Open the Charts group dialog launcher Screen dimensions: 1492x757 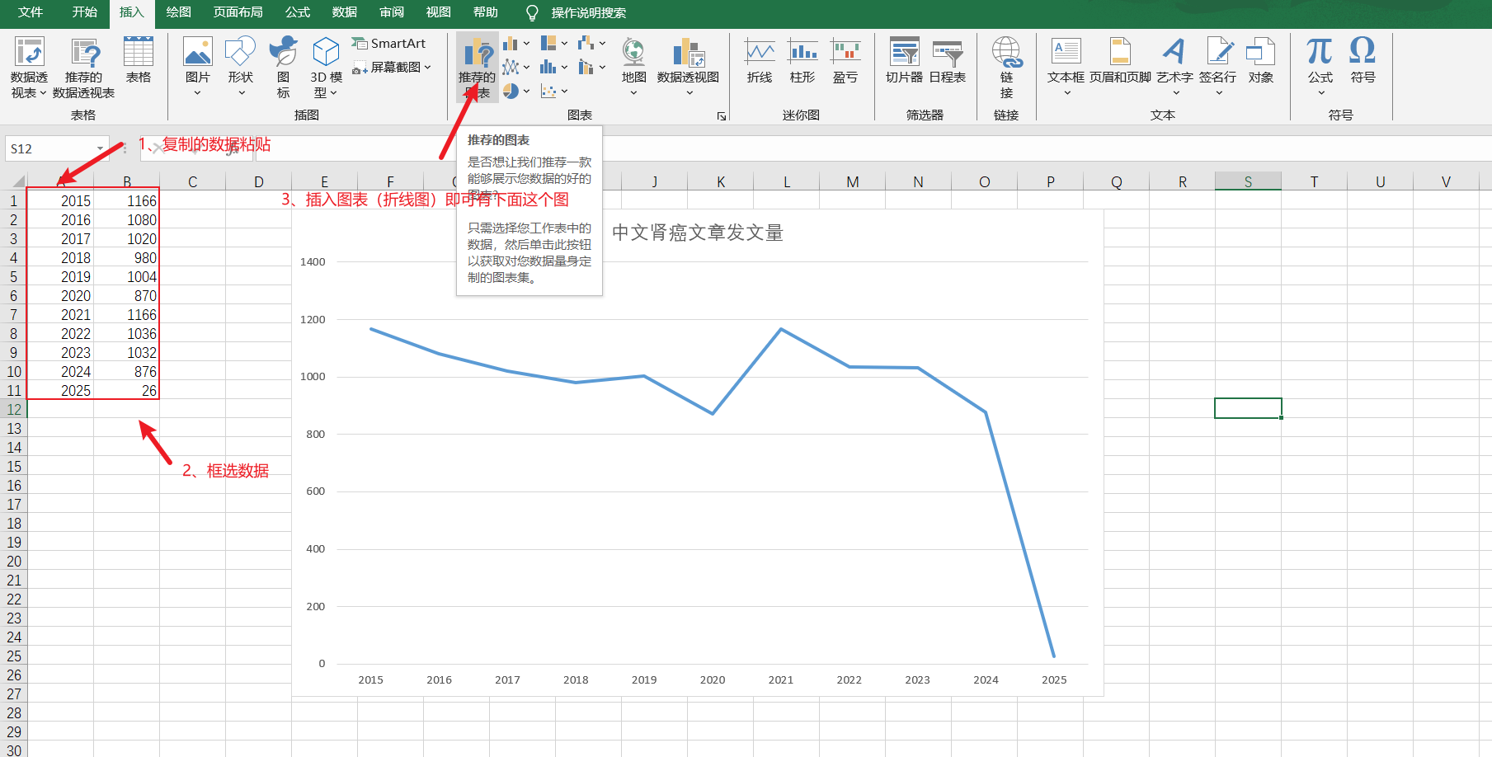coord(722,116)
